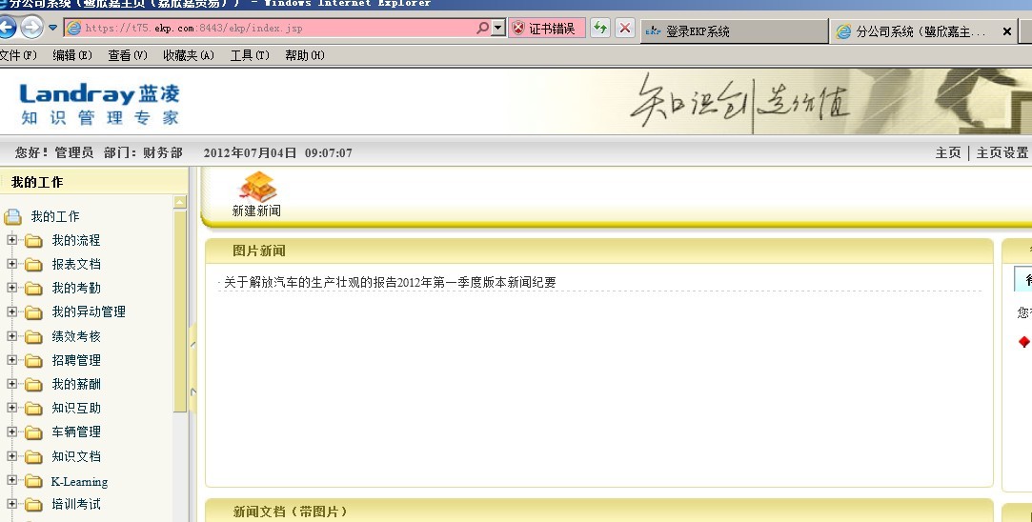Image resolution: width=1032 pixels, height=522 pixels.
Task: Click the 知识文档 folder icon
Action: (x=33, y=457)
